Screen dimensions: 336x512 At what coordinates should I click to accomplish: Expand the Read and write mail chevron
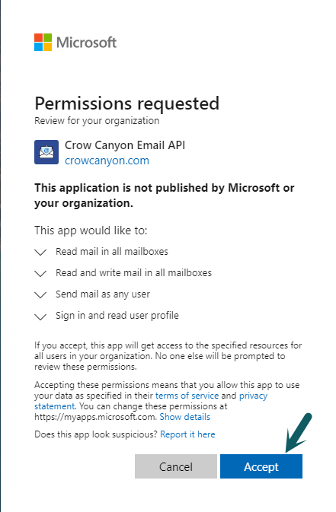(40, 274)
